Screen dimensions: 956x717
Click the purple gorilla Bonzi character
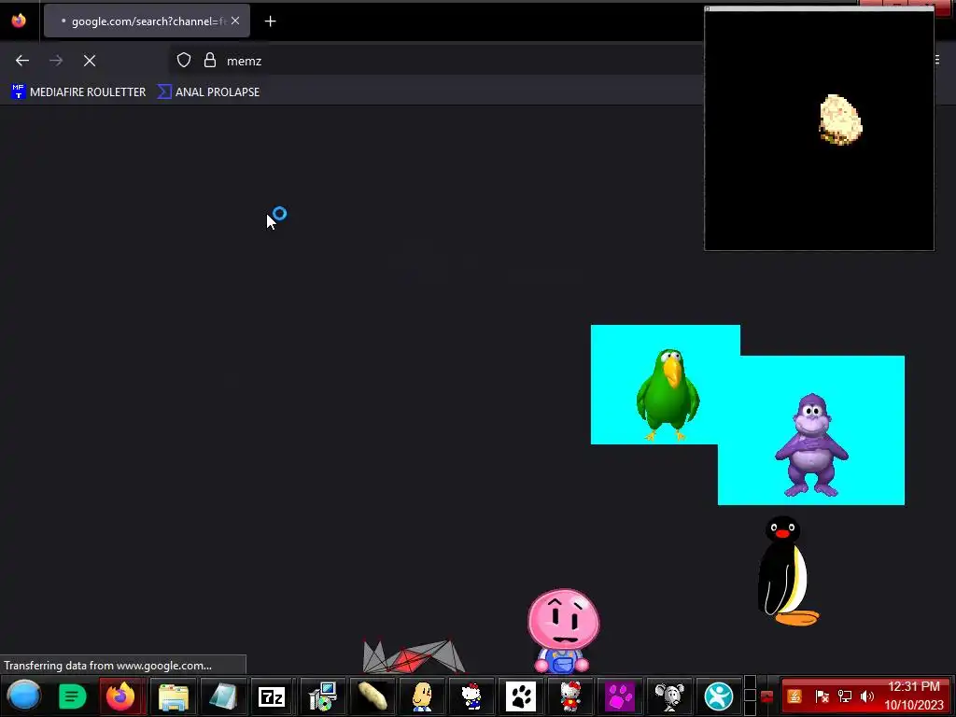[x=811, y=444]
